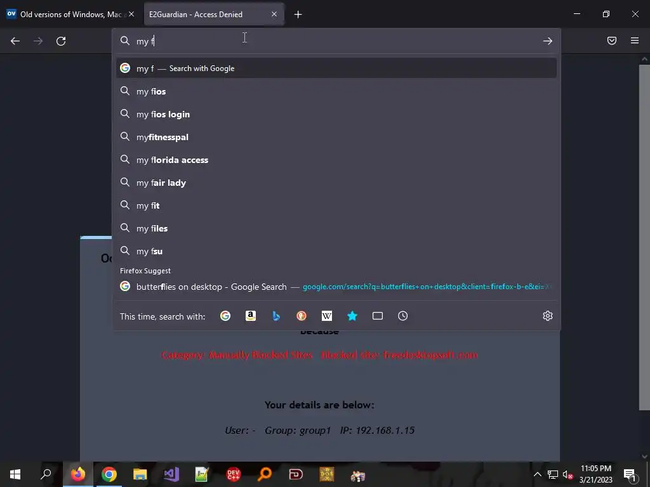
Task: Search this time with DuckDuckGo icon
Action: click(x=302, y=316)
